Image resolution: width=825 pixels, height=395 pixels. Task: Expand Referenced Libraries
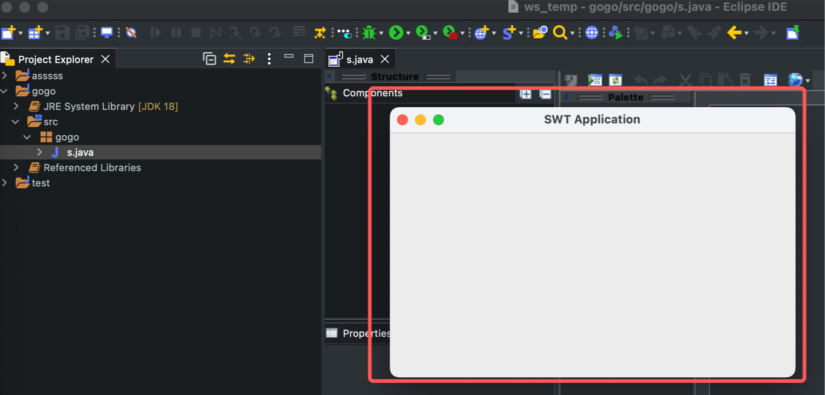[x=16, y=168]
